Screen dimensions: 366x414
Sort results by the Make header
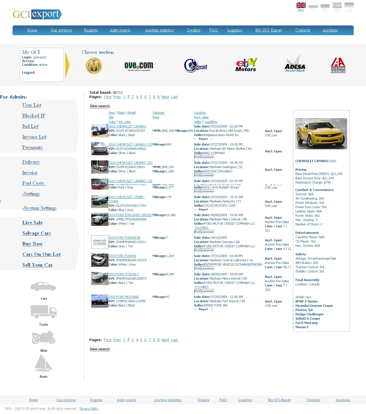121,113
